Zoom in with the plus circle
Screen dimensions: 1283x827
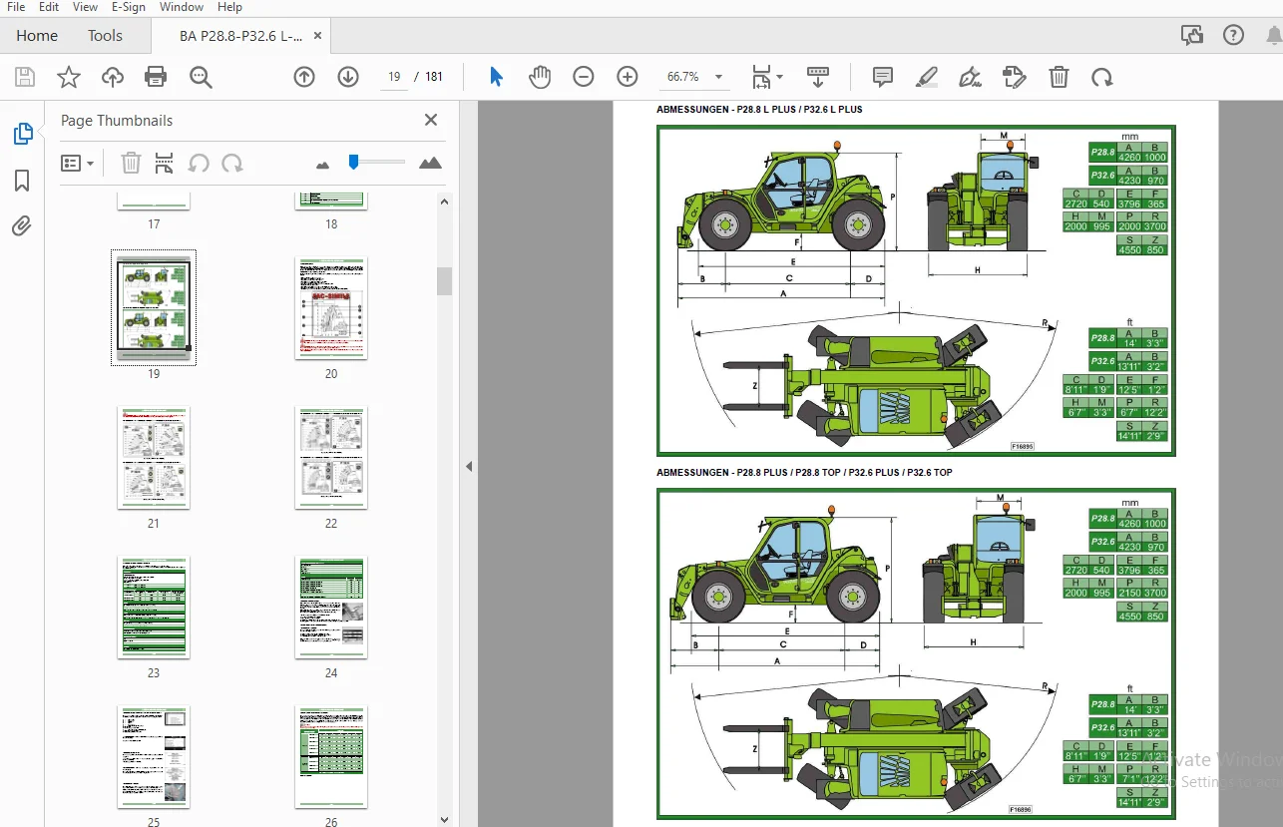click(628, 77)
